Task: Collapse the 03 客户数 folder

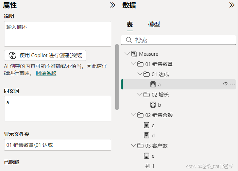Action: coord(133,146)
